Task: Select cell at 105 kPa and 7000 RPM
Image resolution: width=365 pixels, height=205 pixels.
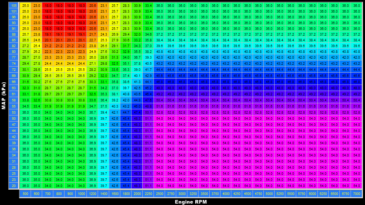Action: 356,6
